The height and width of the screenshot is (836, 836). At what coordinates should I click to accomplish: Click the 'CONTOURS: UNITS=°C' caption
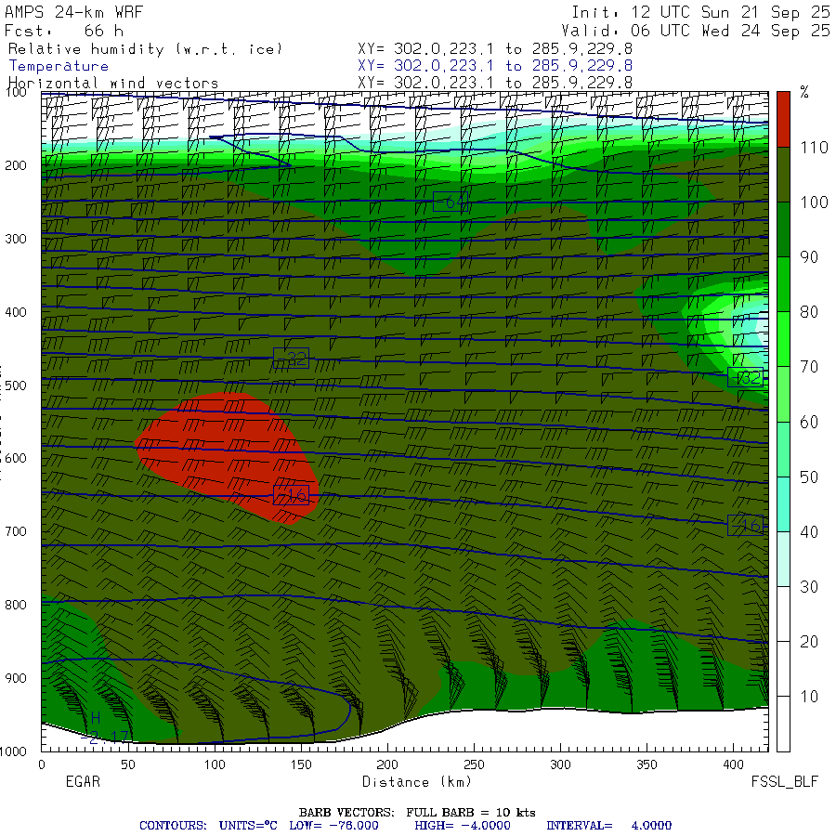coord(208,826)
